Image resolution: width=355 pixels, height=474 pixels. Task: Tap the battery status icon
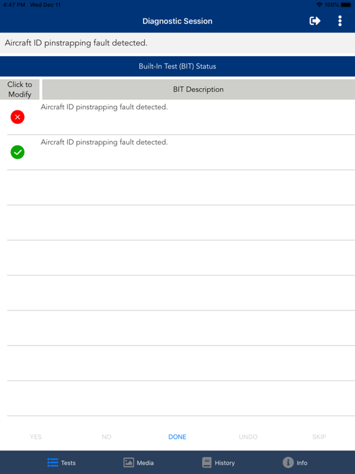click(x=346, y=5)
